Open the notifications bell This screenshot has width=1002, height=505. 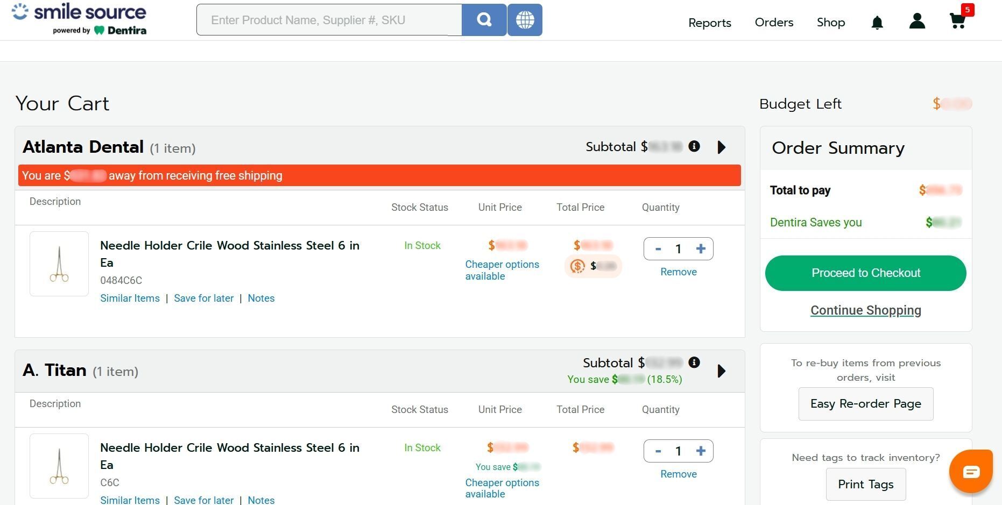coord(877,22)
